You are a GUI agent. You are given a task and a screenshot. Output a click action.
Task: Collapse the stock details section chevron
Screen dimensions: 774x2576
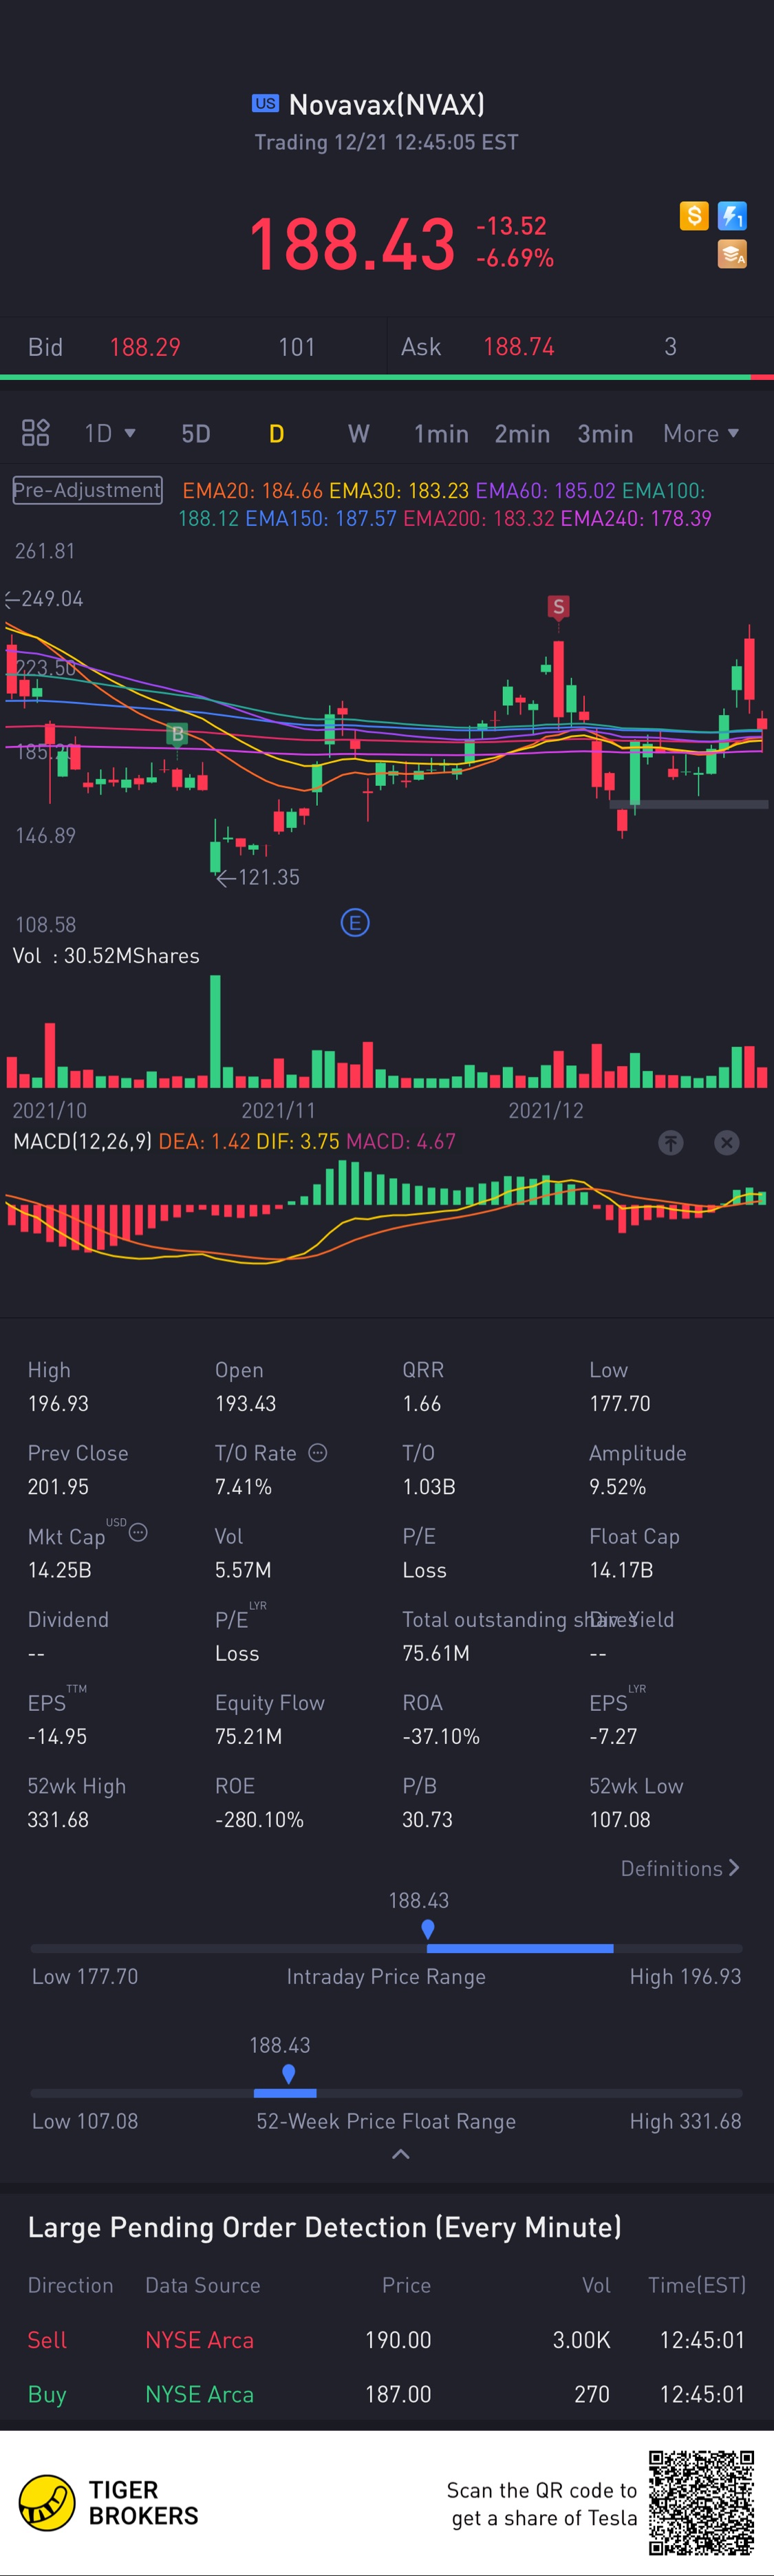[x=400, y=2155]
